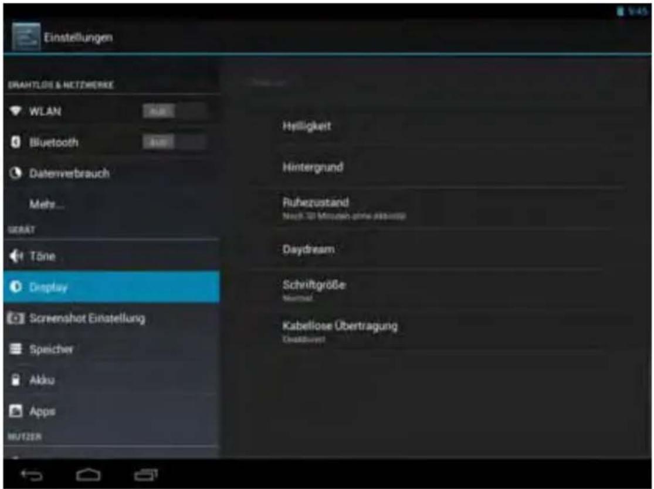This screenshot has width=654, height=489.
Task: Open Schriftgröße font size option
Action: (x=438, y=290)
